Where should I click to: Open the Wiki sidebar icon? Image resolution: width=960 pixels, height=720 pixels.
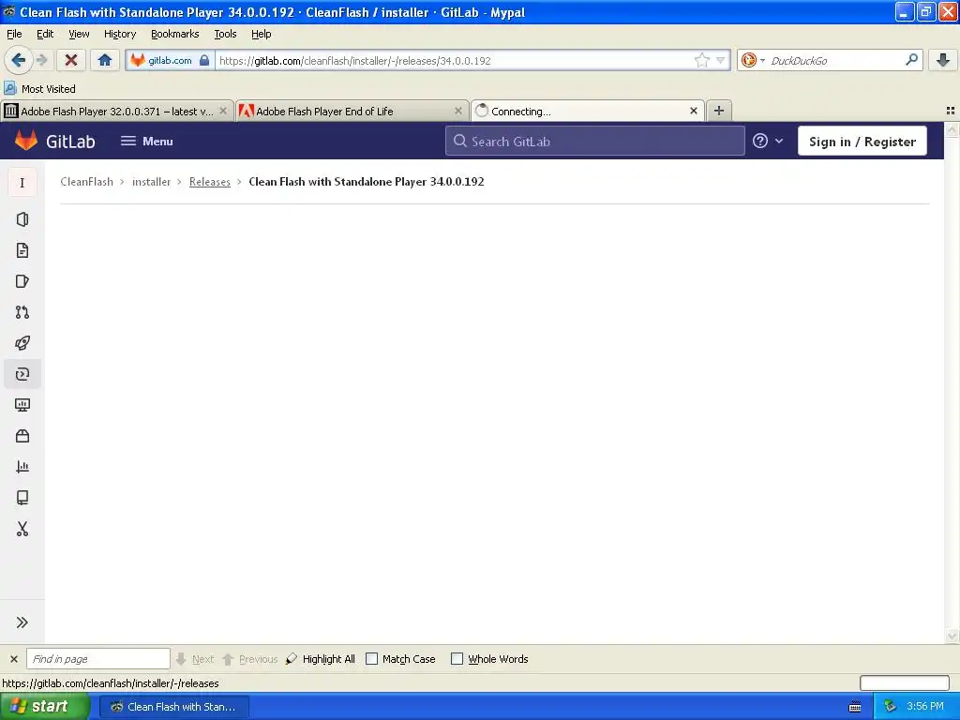[x=22, y=498]
